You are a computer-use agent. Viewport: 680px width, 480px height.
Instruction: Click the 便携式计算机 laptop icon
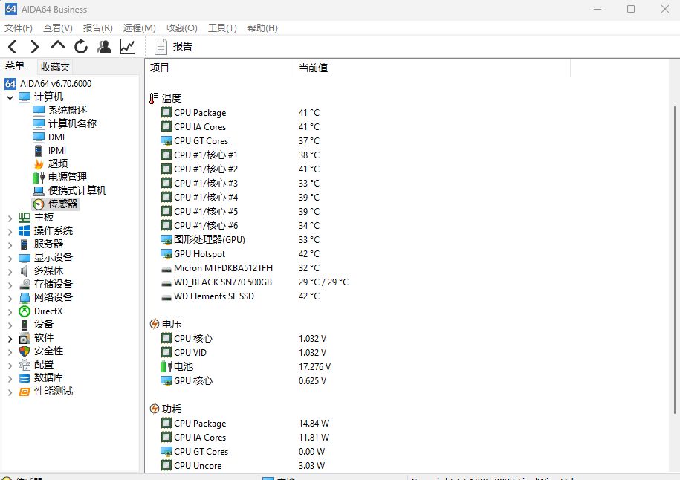[39, 191]
